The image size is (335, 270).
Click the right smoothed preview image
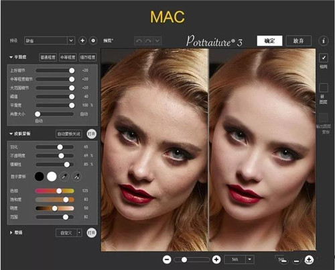click(x=263, y=150)
